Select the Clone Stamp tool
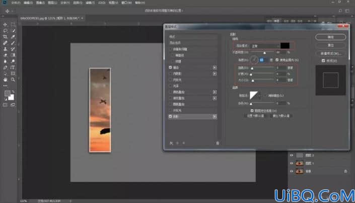Viewport: 355px width, 203px height. [5, 49]
